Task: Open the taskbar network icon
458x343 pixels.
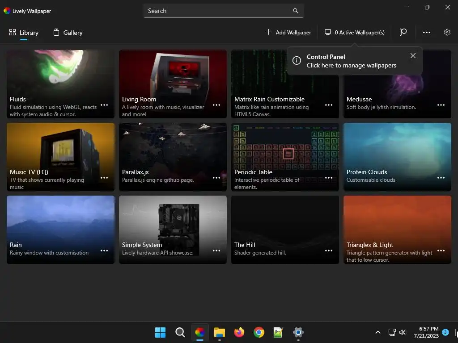Action: 392,332
